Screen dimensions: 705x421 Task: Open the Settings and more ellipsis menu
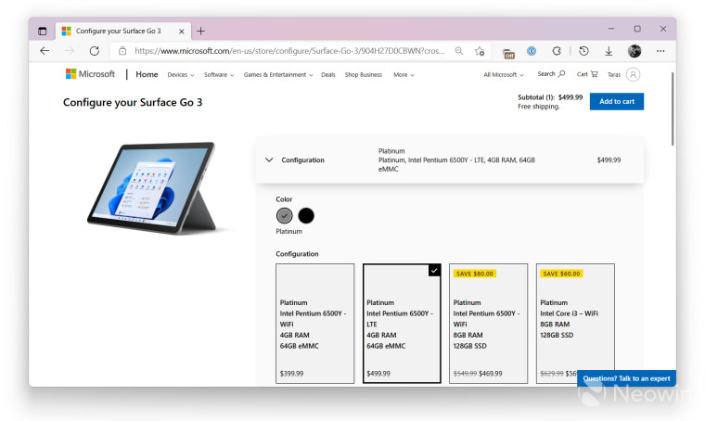pyautogui.click(x=660, y=51)
